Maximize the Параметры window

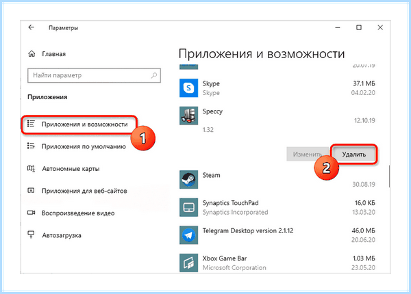click(359, 27)
